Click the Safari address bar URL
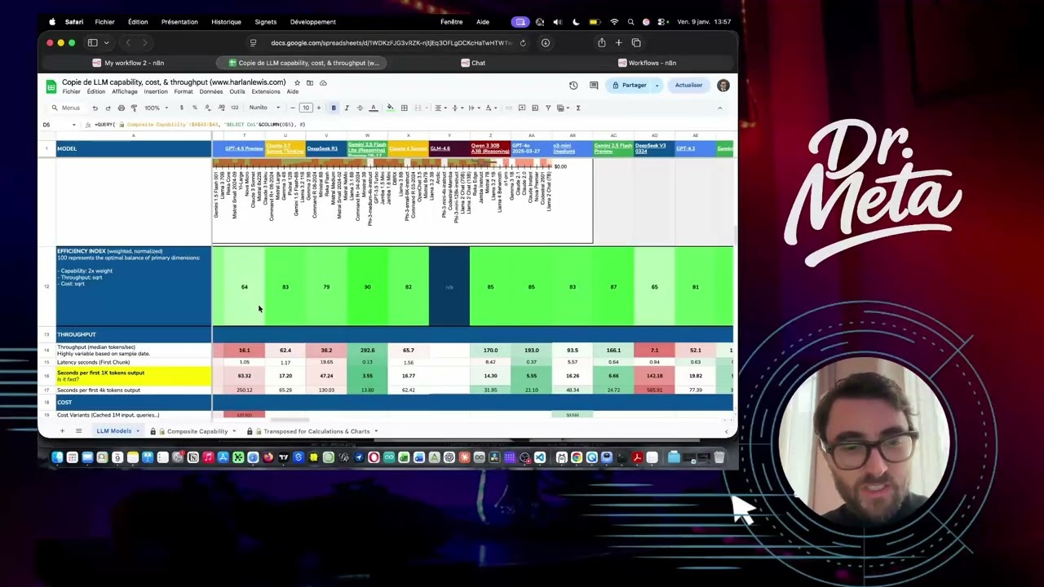The width and height of the screenshot is (1044, 587). pos(390,42)
